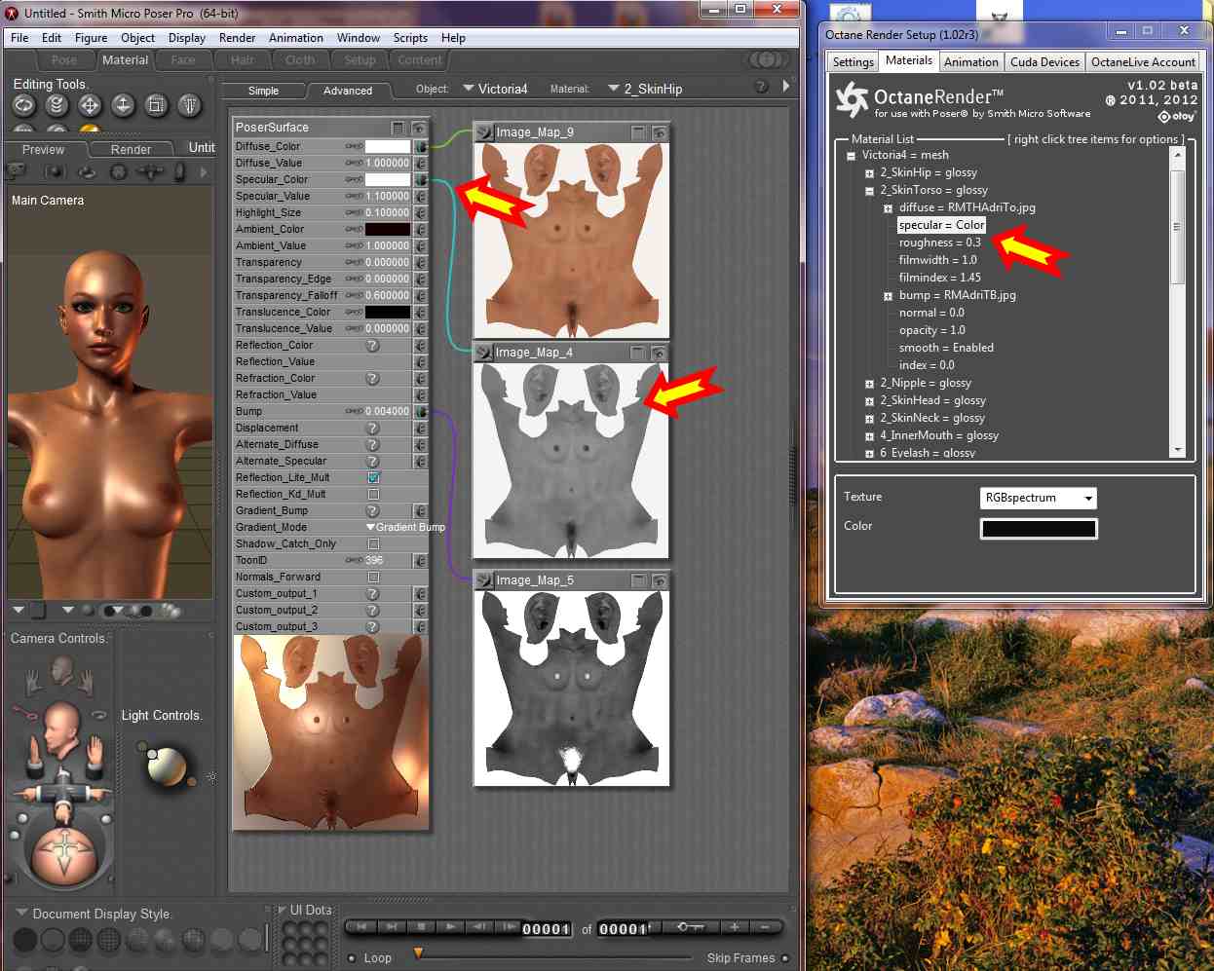Toggle the Reflection_Lite_Mult checkbox

373,478
